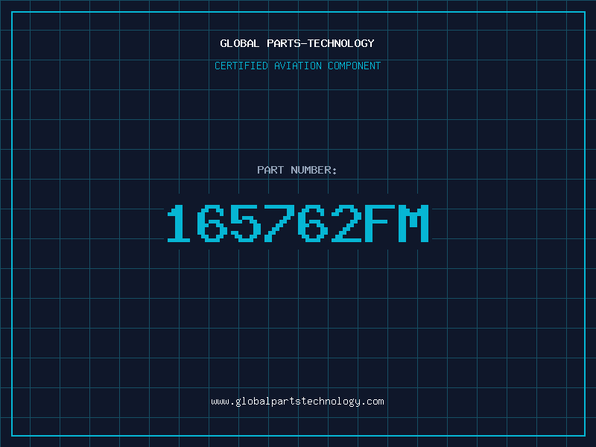Select the part number 165762FM

pos(298,223)
